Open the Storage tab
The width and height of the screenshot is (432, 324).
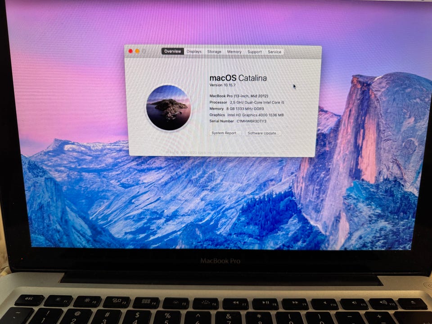pos(214,51)
